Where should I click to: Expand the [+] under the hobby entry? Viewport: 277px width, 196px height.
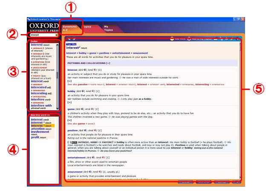pos(69,102)
